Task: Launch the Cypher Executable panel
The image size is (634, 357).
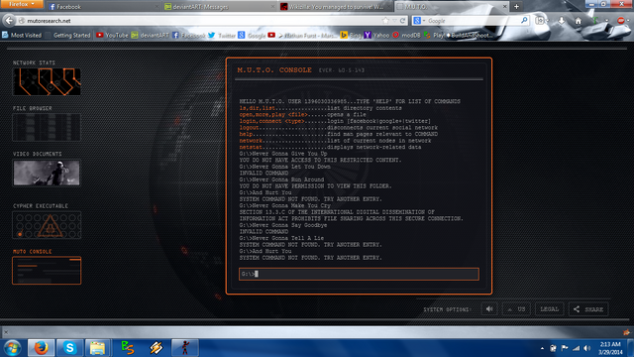Action: pos(47,225)
